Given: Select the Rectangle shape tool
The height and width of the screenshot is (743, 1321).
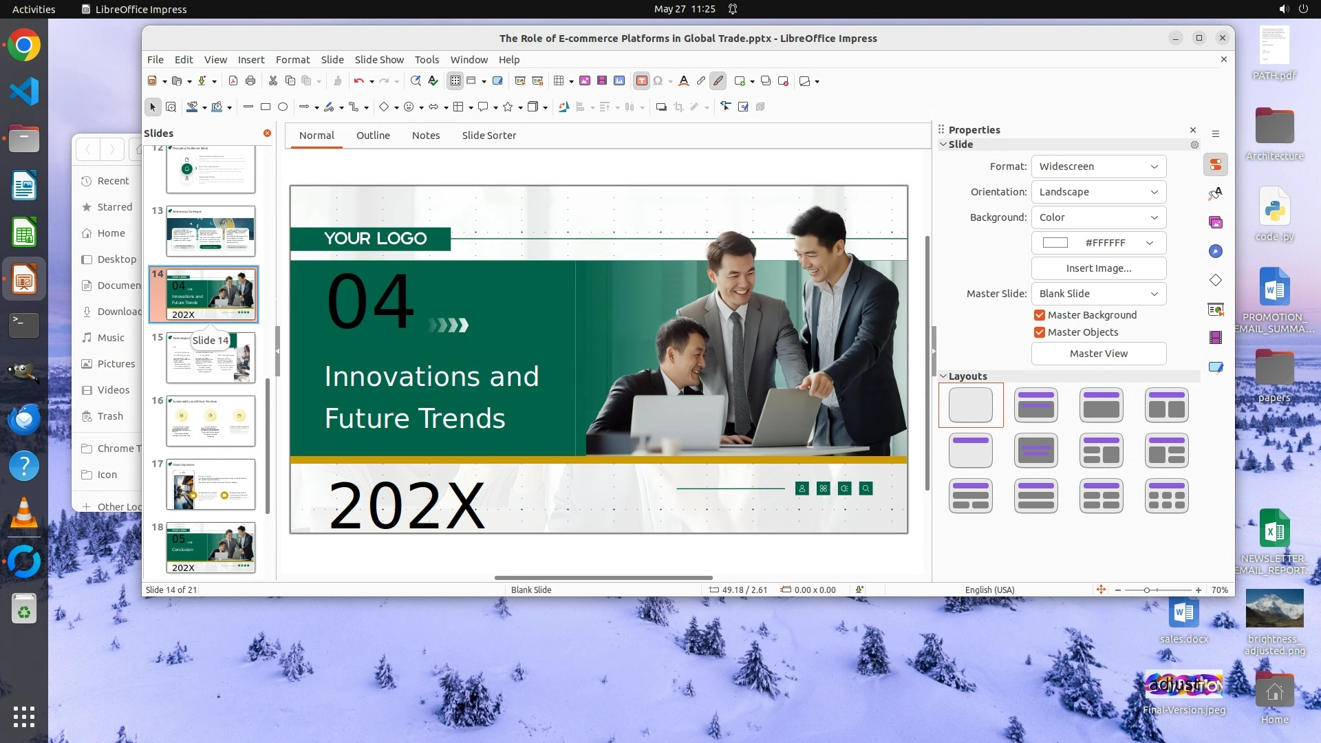Looking at the screenshot, I should point(266,107).
